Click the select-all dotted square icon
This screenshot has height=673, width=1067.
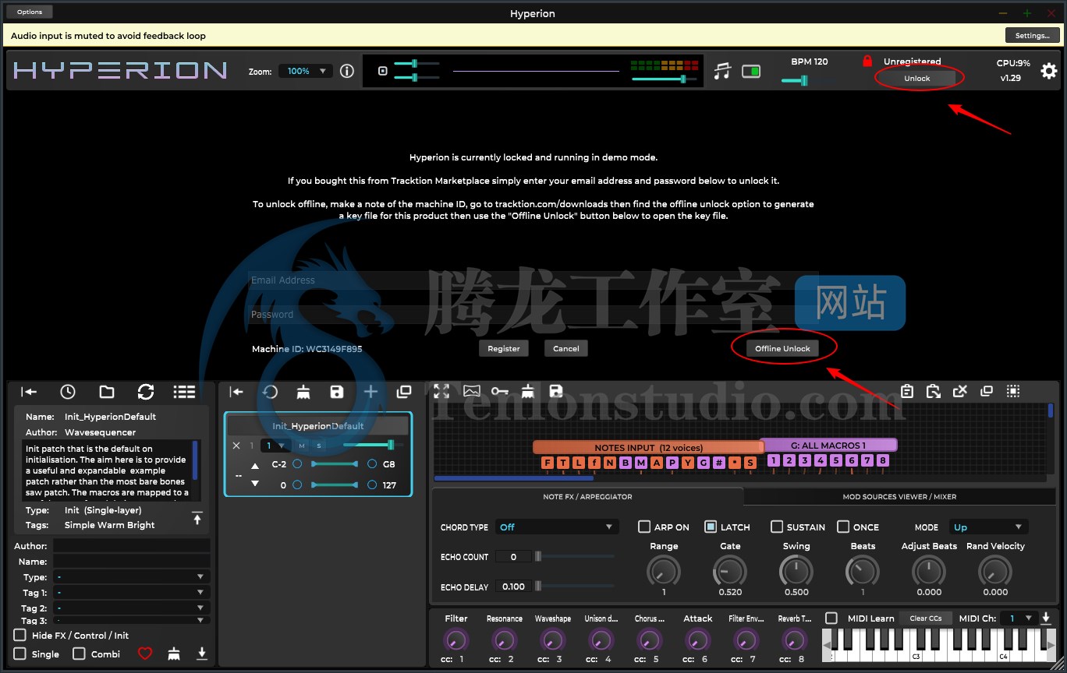pos(1013,392)
